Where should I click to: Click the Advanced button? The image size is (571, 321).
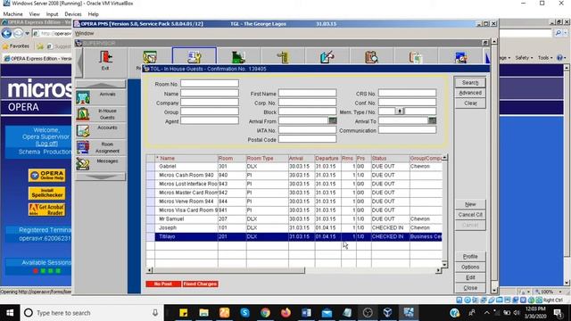(470, 93)
